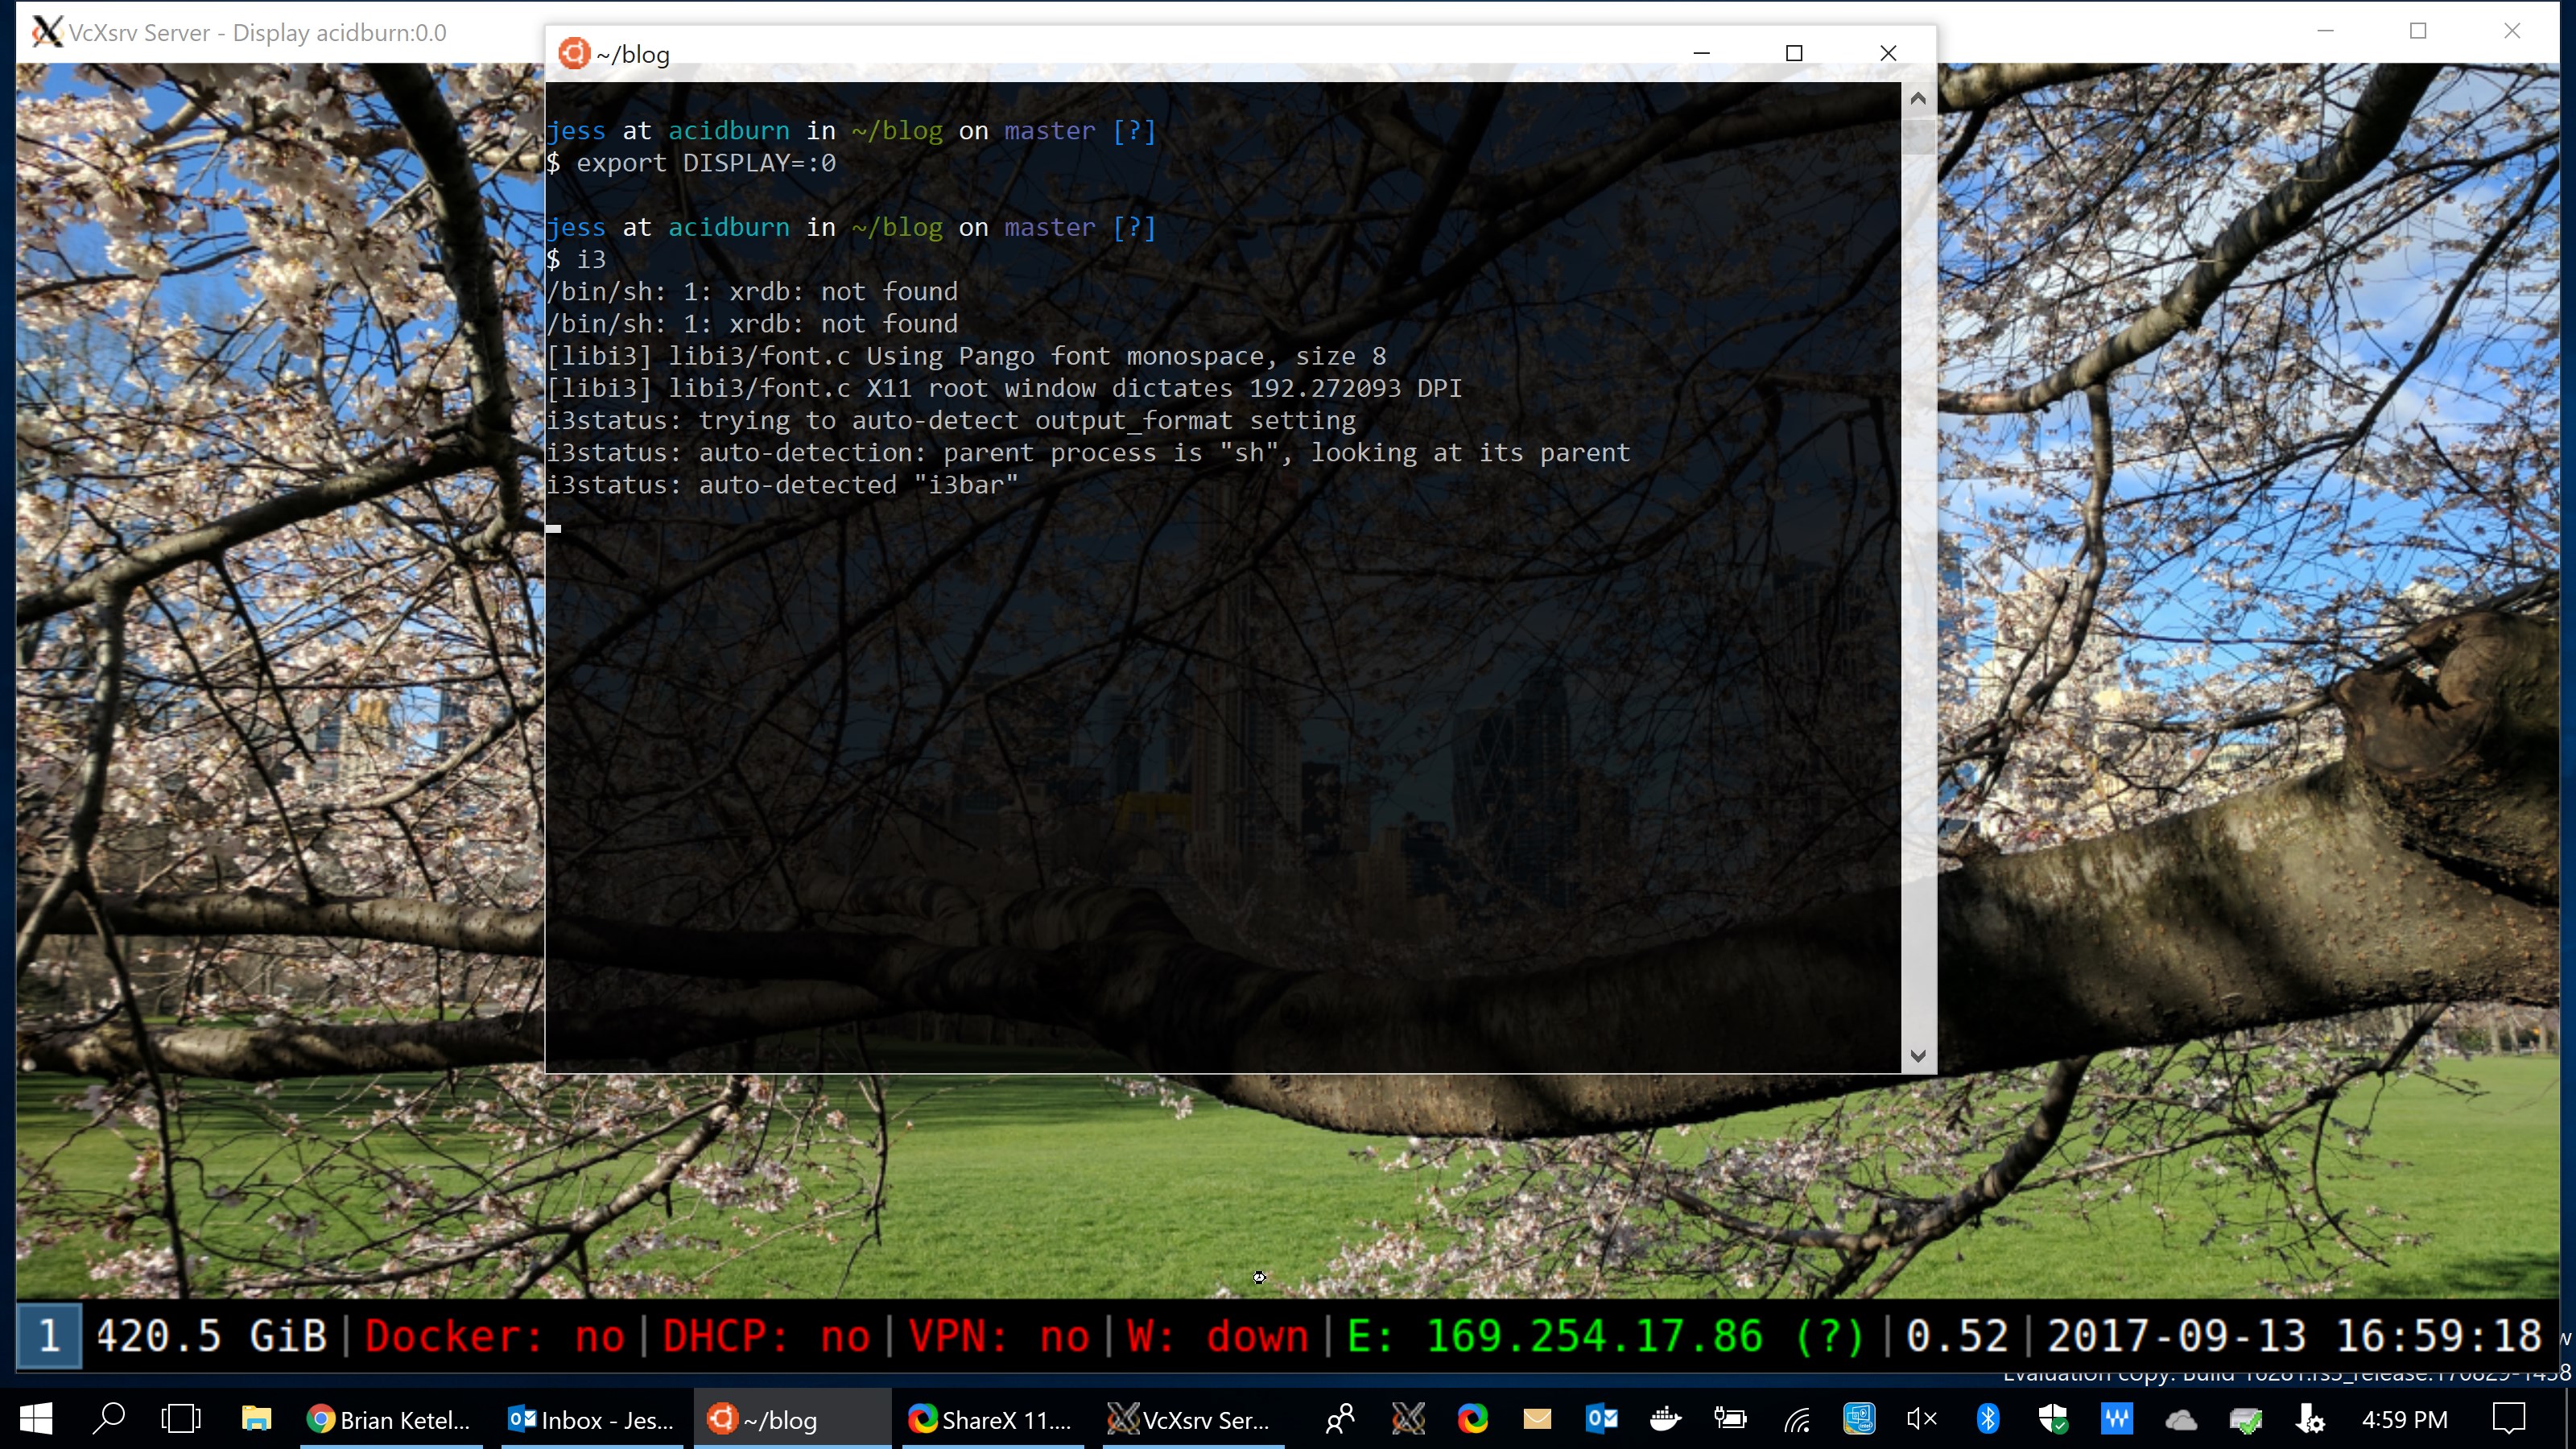Screen dimensions: 2576x1449
Task: Click the 420.5 GiB disk status
Action: (211, 1335)
